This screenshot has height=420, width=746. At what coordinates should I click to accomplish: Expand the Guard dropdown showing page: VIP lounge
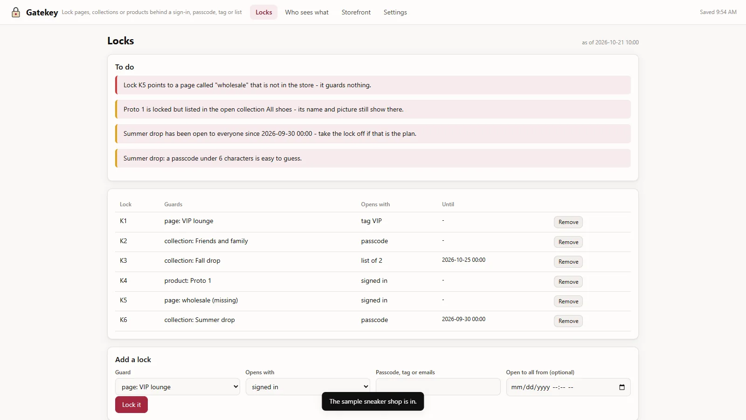click(178, 387)
